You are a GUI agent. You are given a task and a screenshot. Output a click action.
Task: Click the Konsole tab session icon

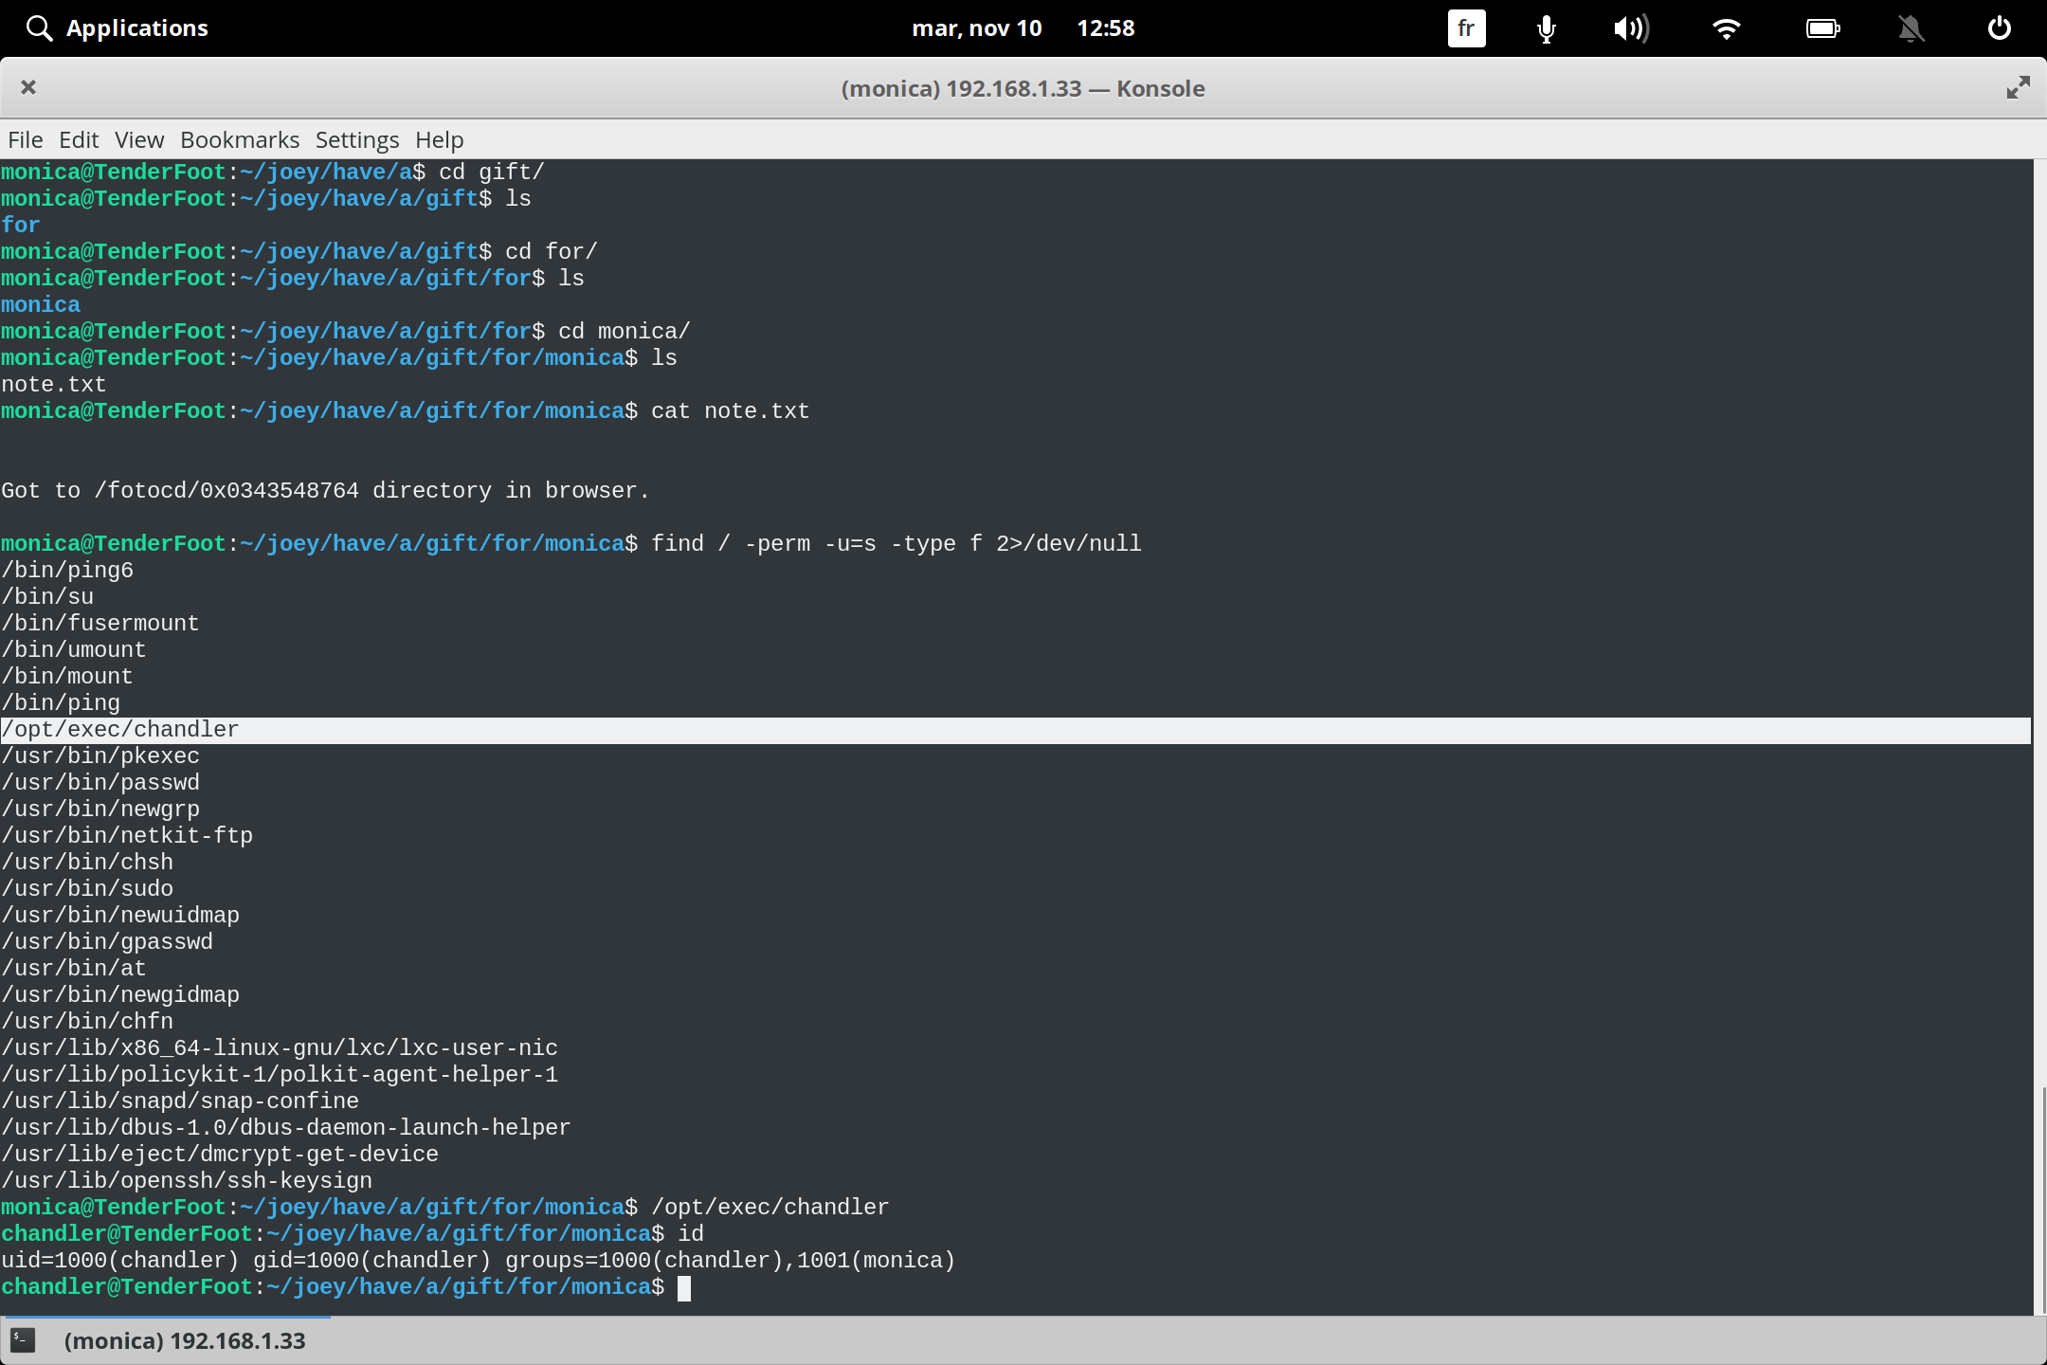pyautogui.click(x=23, y=1340)
